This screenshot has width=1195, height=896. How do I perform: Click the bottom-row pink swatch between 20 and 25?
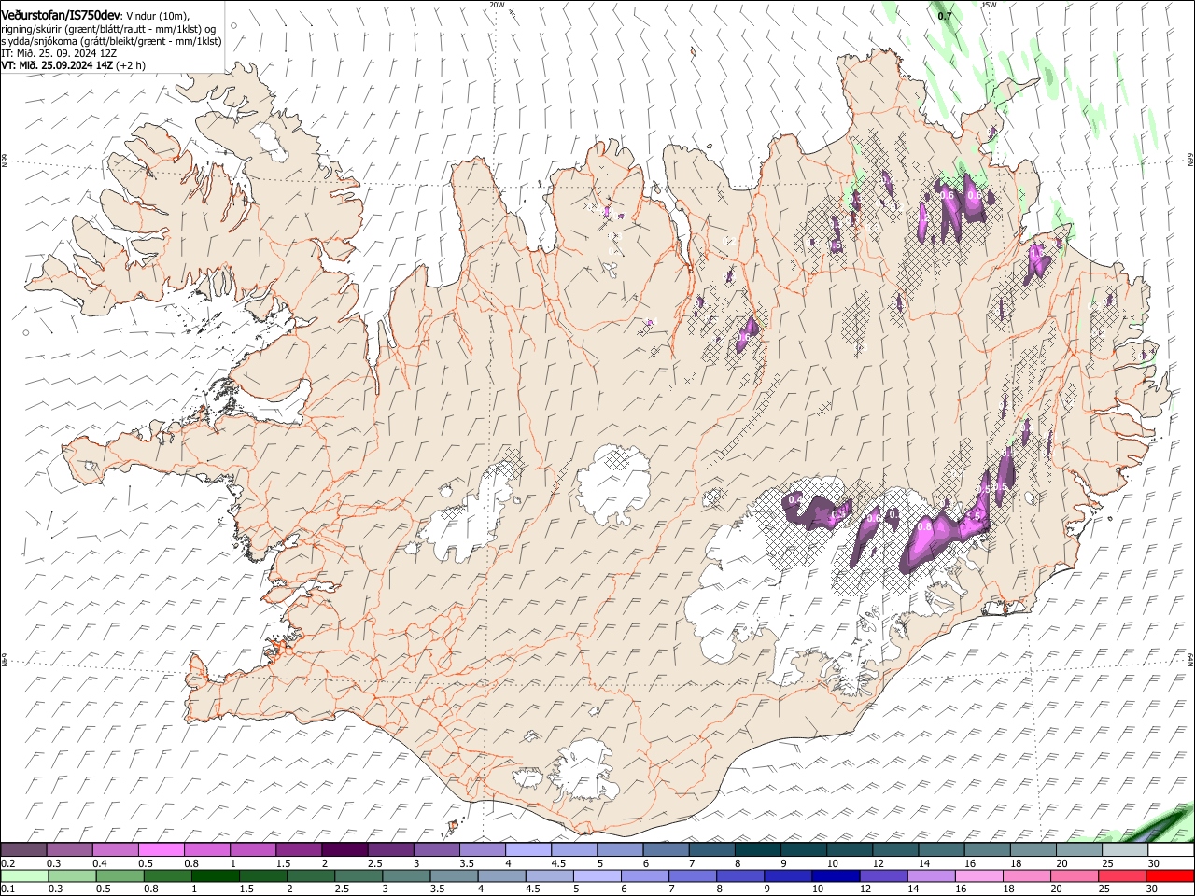(1073, 875)
